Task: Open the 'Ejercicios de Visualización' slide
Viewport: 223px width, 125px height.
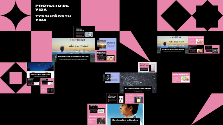Action: coord(196,40)
